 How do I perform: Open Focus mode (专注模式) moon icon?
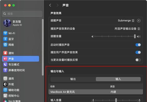point(5,65)
